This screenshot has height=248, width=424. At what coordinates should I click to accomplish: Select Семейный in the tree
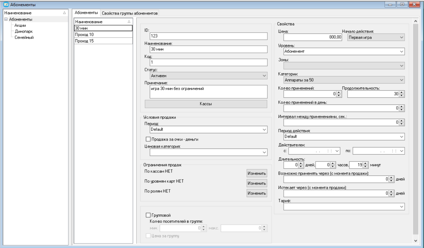[x=24, y=37]
